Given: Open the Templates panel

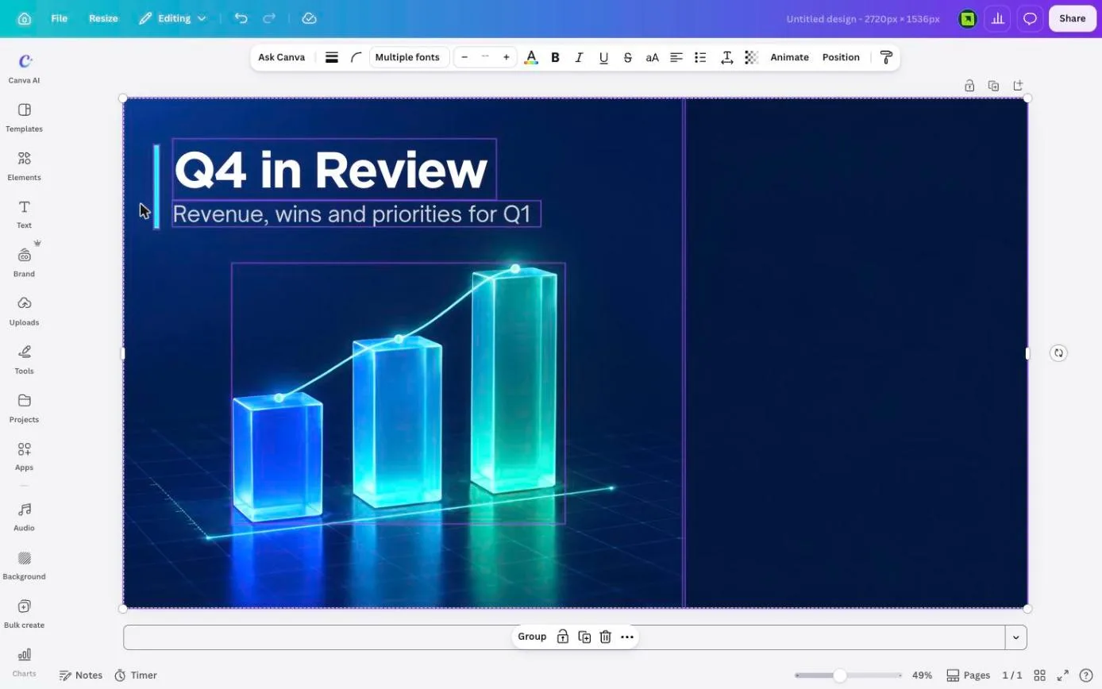Looking at the screenshot, I should pos(24,117).
